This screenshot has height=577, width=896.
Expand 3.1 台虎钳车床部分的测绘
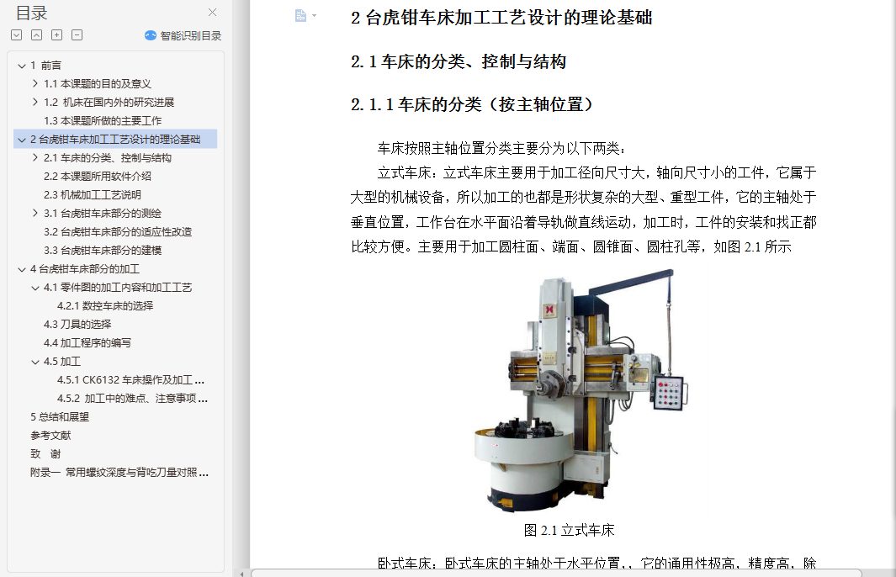click(x=35, y=213)
